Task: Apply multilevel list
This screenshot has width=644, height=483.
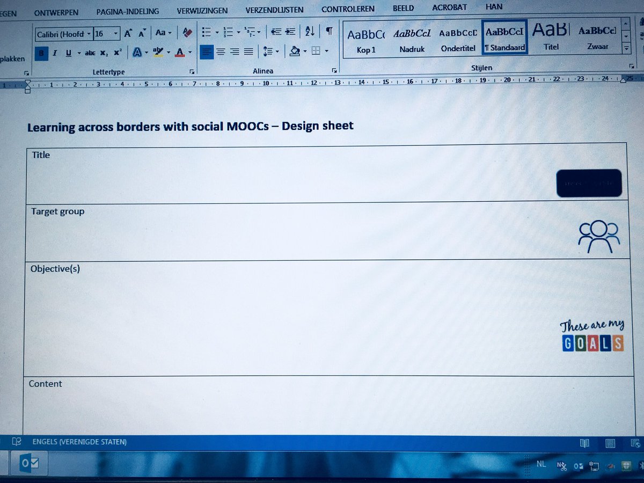Action: pyautogui.click(x=250, y=32)
